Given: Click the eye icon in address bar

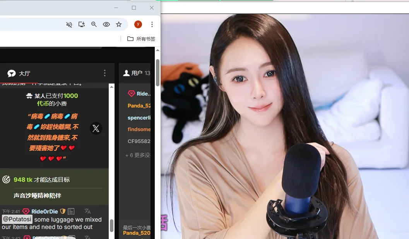Looking at the screenshot, I should coord(106,24).
